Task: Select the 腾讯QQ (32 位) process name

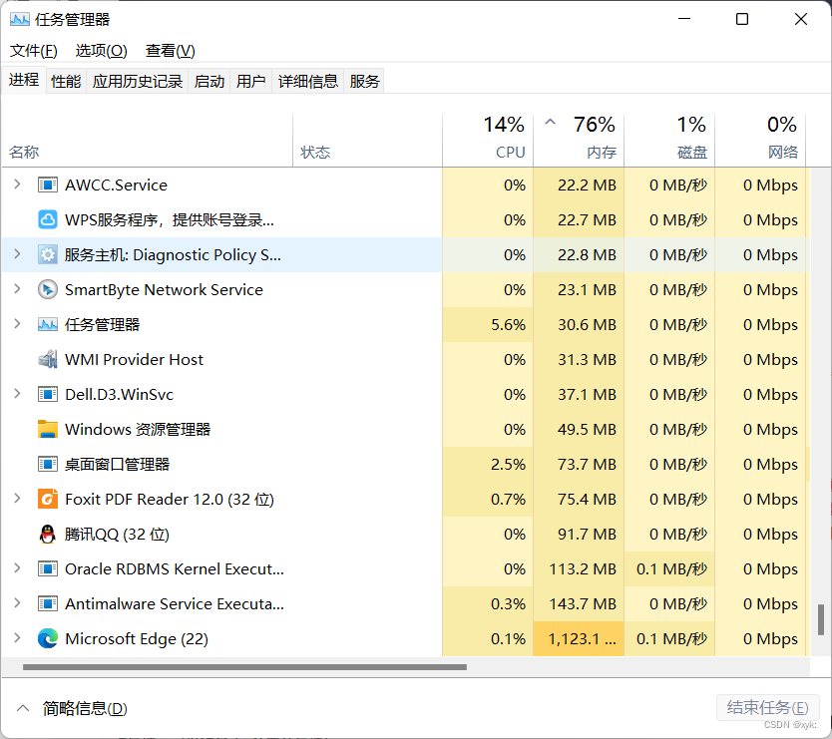Action: [117, 535]
